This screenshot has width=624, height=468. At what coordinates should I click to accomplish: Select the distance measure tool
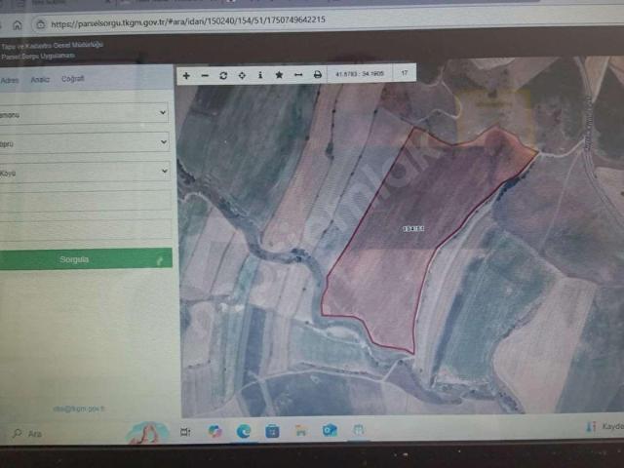[298, 74]
